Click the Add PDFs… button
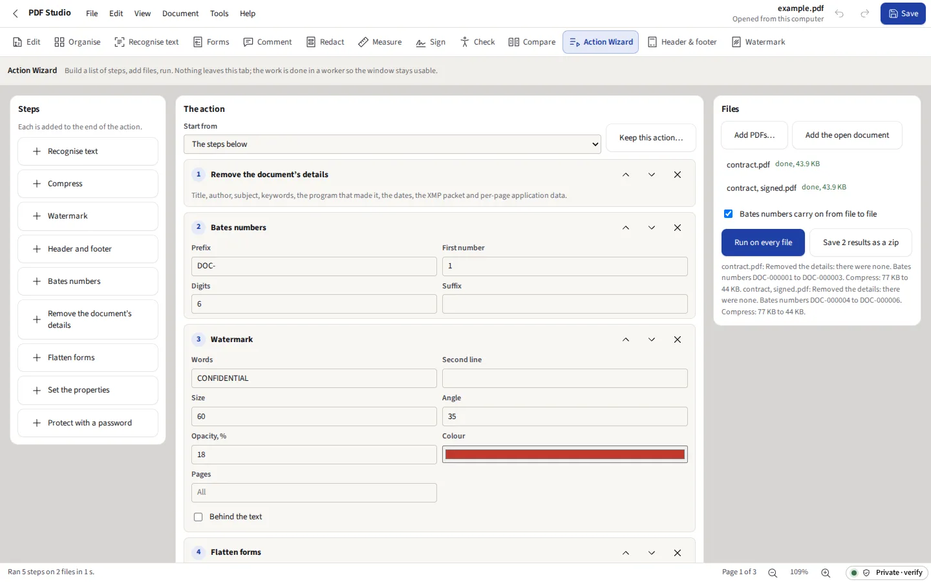931x582 pixels. pos(754,135)
